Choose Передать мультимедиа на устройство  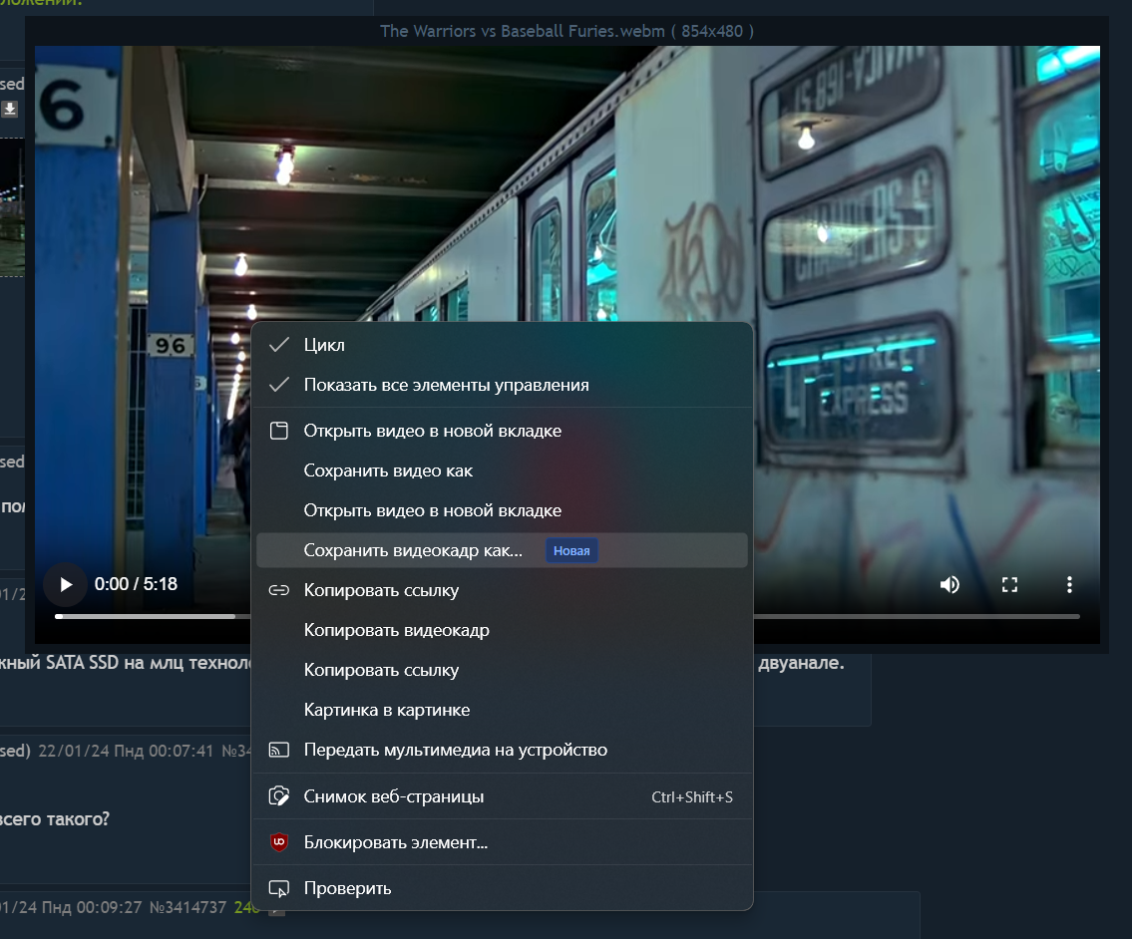point(502,750)
